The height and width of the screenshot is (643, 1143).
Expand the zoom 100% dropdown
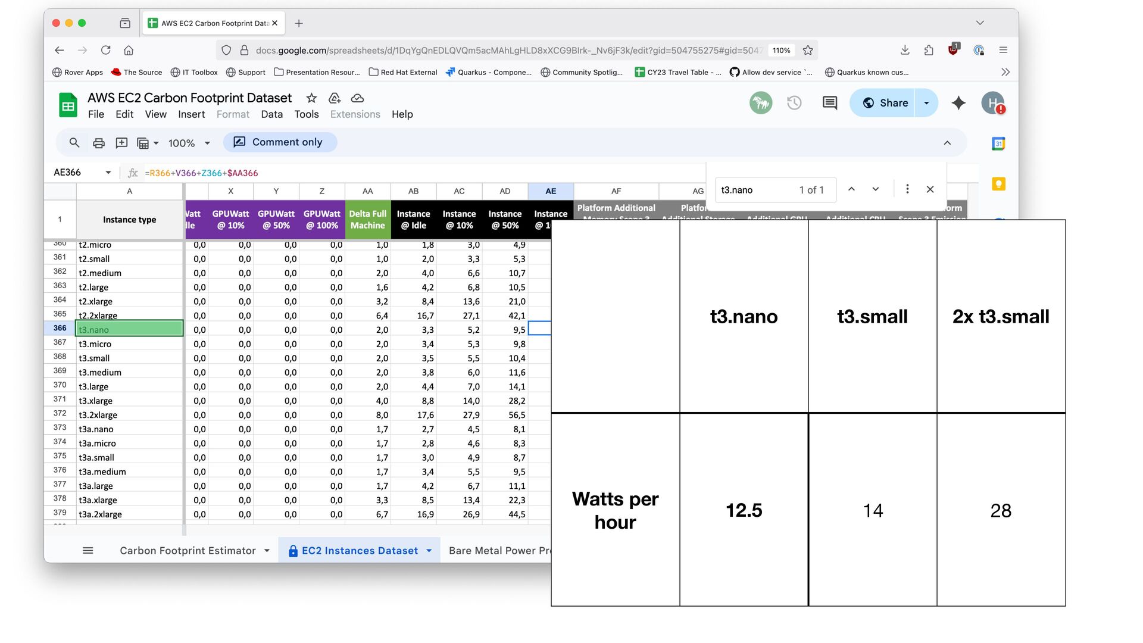pos(207,143)
